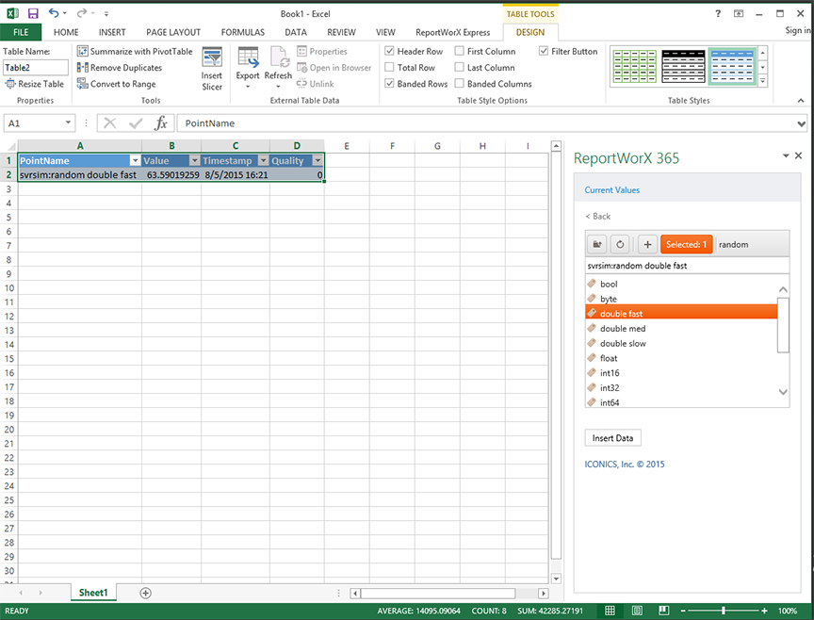Open the Timestamp column filter dropdown

tap(262, 161)
